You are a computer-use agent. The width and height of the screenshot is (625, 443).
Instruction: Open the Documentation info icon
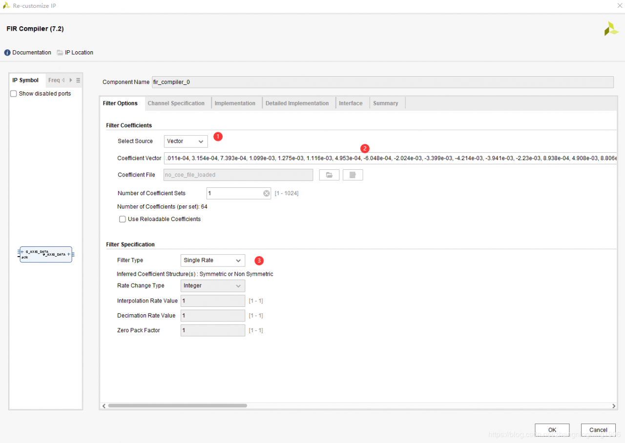pos(7,53)
